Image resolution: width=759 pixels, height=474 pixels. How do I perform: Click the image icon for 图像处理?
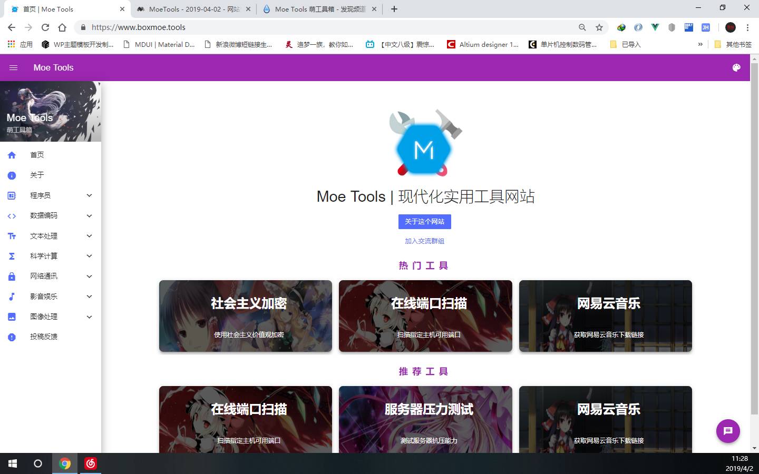tap(12, 317)
